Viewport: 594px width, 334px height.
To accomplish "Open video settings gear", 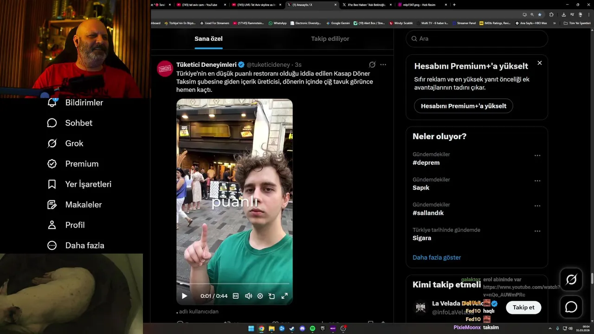I will [260, 296].
